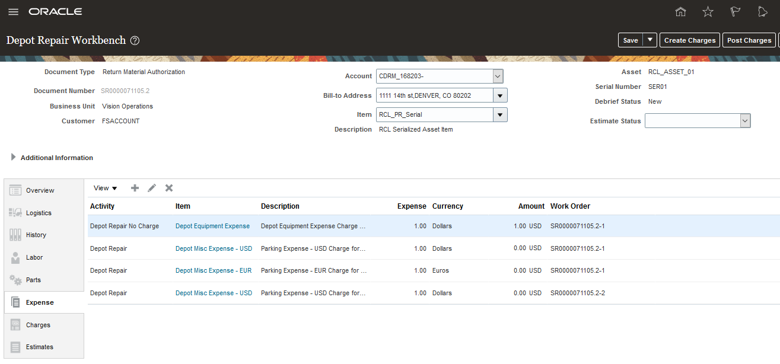The image size is (780, 364).
Task: Sort by Activity column header
Action: click(103, 206)
